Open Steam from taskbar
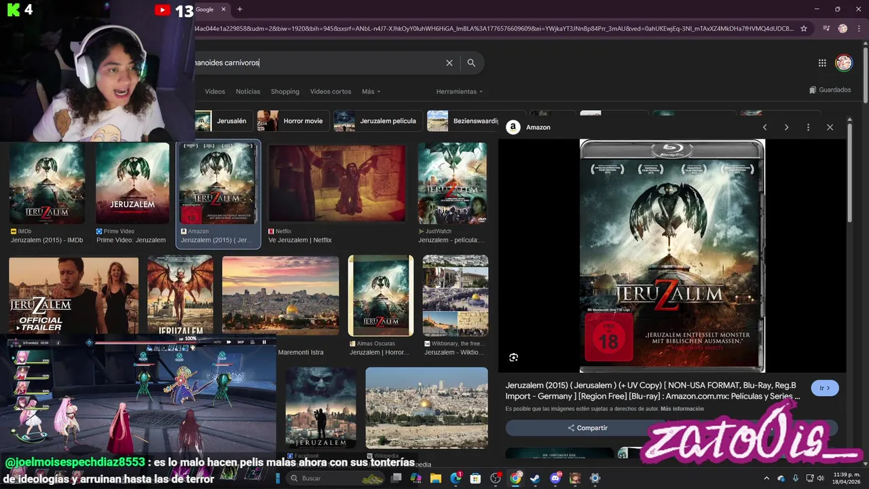 535,478
